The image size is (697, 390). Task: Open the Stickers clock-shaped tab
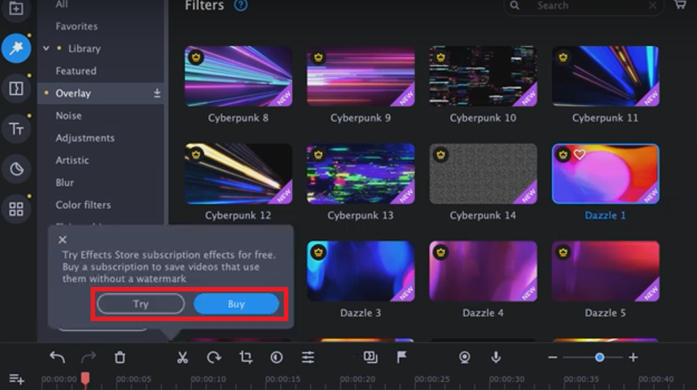(16, 169)
